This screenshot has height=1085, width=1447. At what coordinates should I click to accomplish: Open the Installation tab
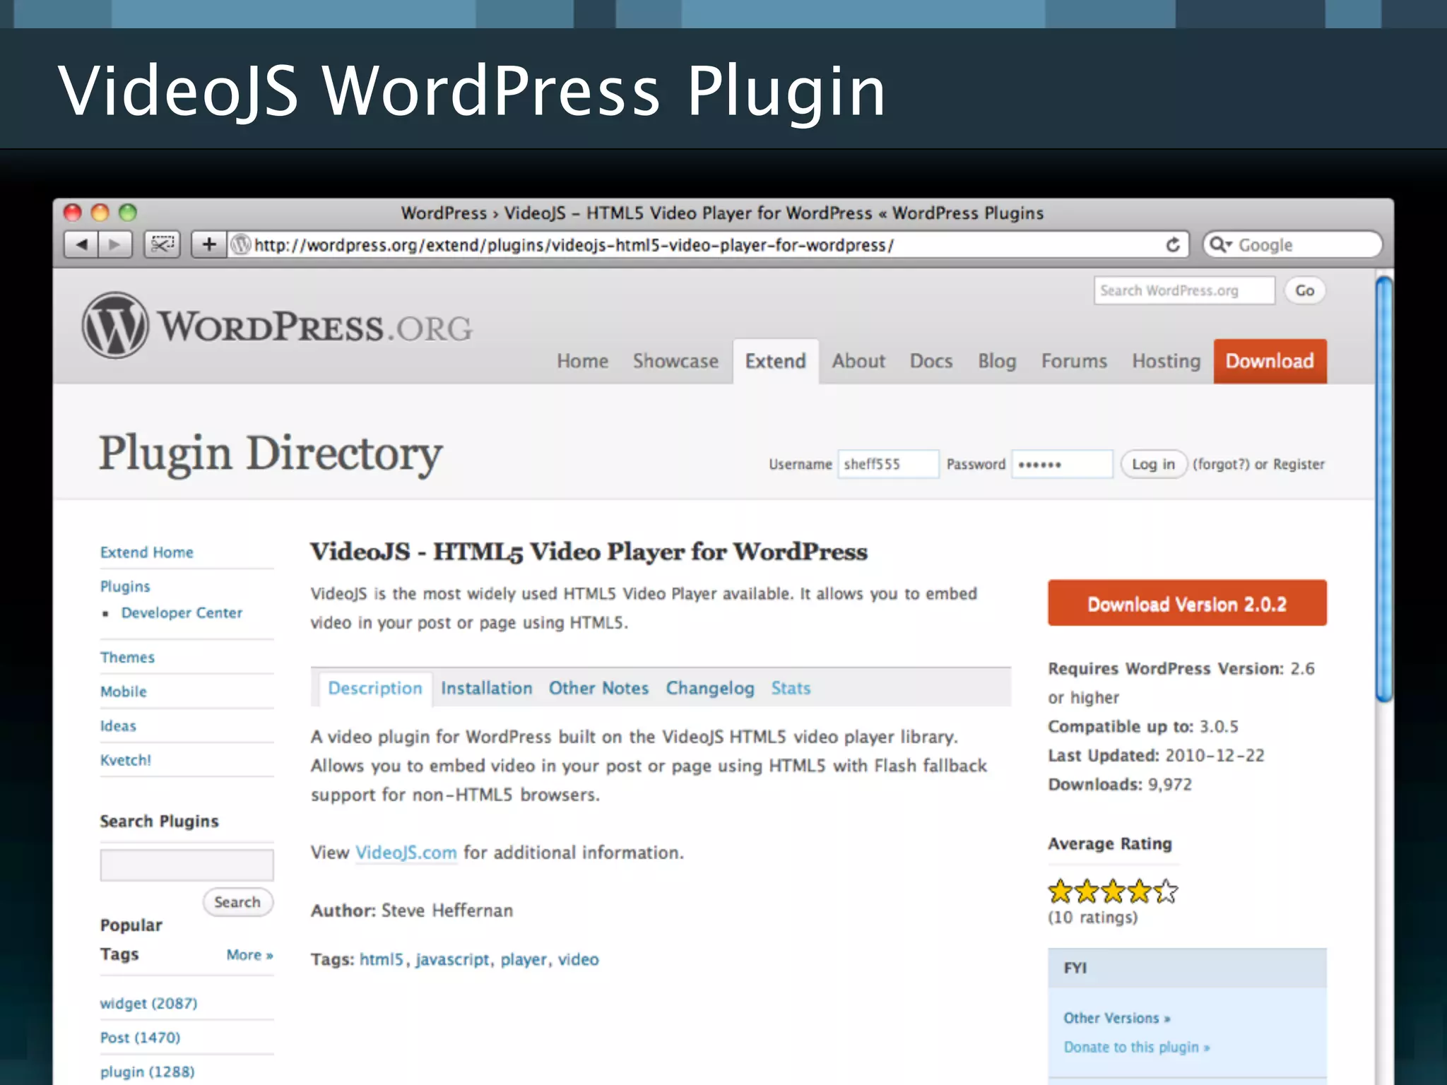click(x=486, y=688)
